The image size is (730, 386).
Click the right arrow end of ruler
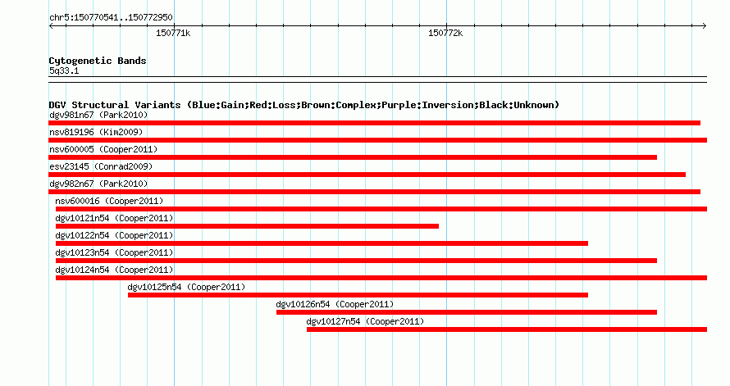704,26
